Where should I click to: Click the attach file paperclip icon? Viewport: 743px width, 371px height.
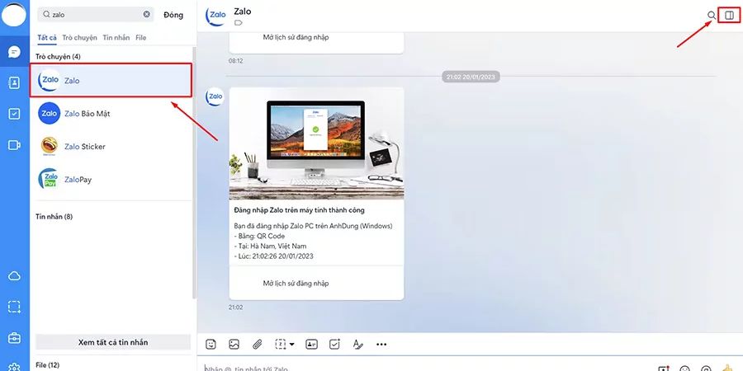click(x=258, y=345)
